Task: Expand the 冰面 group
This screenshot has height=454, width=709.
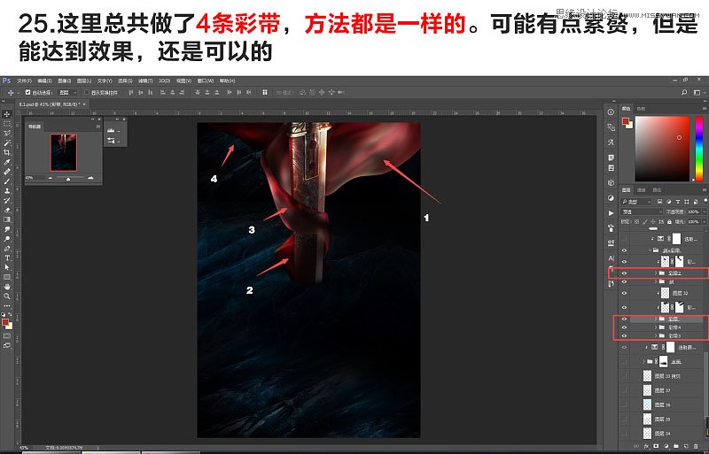Action: 644,361
